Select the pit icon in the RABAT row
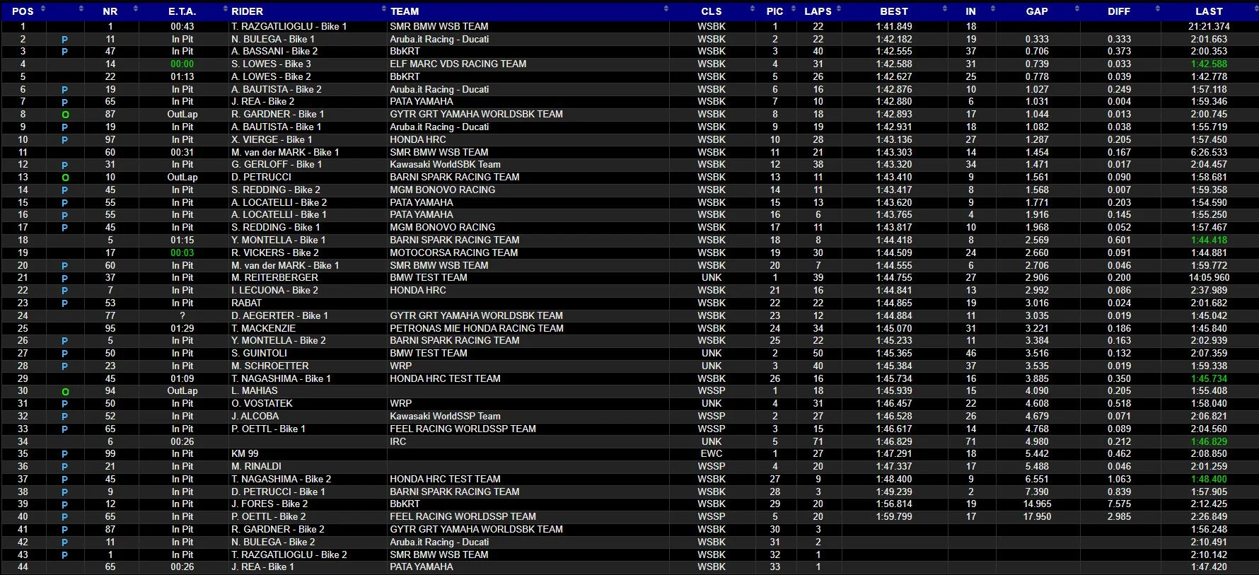 click(65, 303)
